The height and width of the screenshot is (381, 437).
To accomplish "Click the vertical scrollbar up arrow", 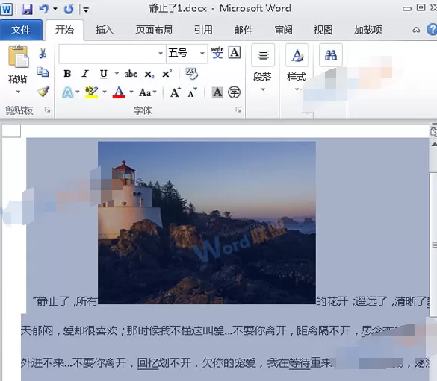I will tap(434, 145).
